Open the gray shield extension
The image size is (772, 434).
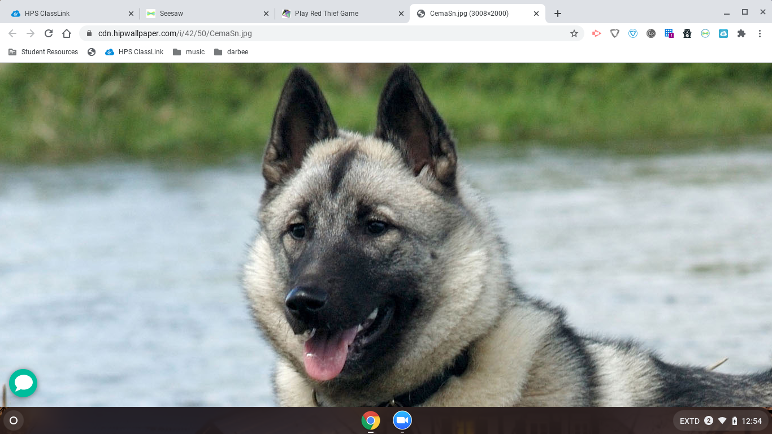(615, 33)
